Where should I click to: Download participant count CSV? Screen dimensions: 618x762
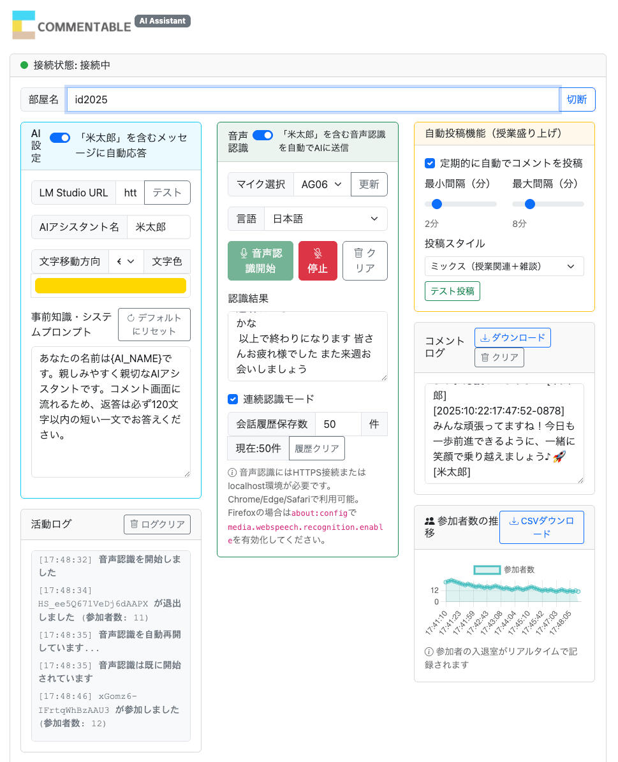tap(541, 527)
